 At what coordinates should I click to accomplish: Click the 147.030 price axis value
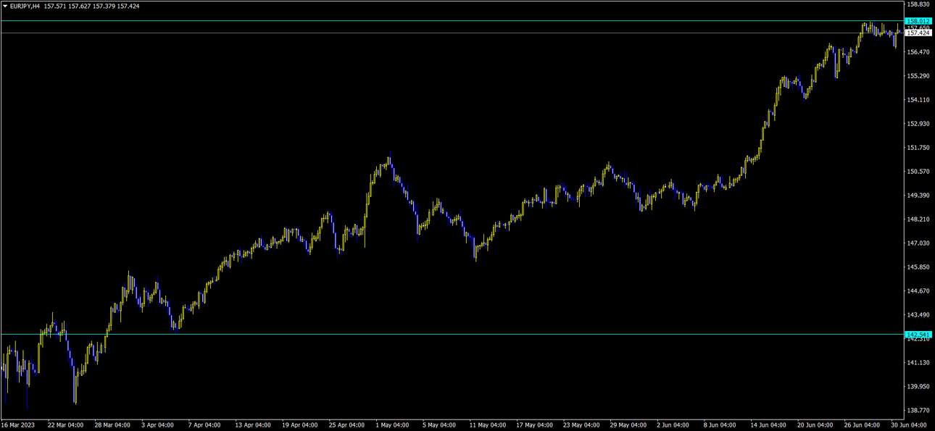pyautogui.click(x=918, y=243)
